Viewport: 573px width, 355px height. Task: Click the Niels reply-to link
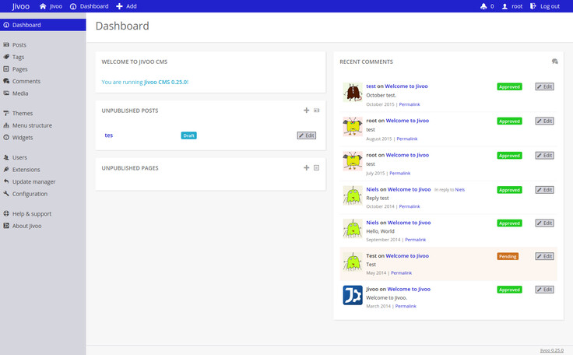point(459,190)
